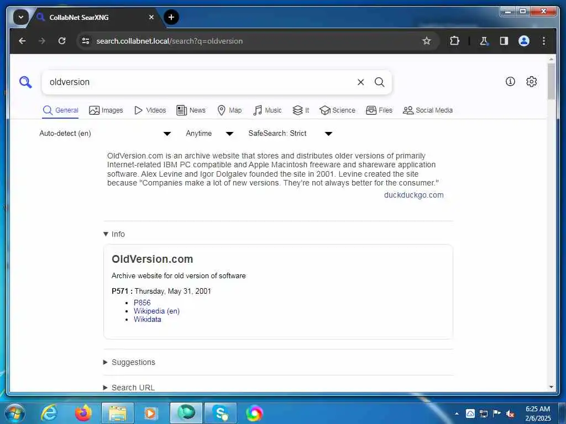Follow the duckduckgo.com source link
The image size is (566, 424).
pyautogui.click(x=413, y=195)
